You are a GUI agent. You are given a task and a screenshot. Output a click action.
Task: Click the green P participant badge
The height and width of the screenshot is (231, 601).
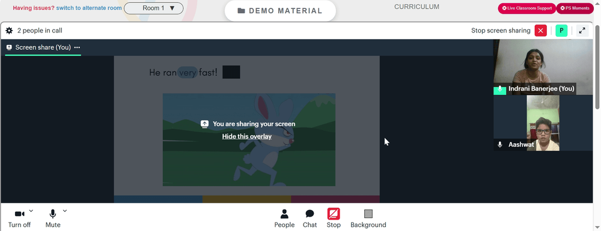click(561, 31)
